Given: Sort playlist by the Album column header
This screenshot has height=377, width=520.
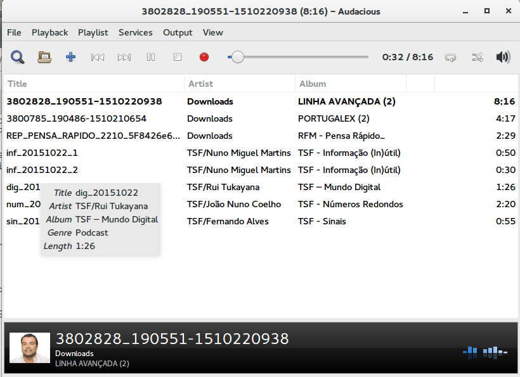Looking at the screenshot, I should (x=351, y=84).
